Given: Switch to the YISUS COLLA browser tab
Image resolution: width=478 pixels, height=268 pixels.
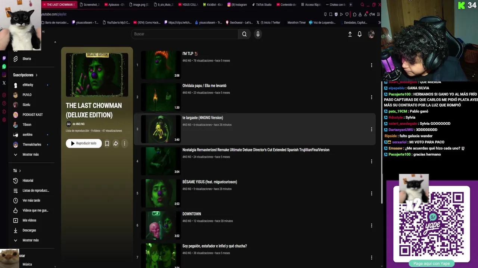Looking at the screenshot, I should (188, 4).
